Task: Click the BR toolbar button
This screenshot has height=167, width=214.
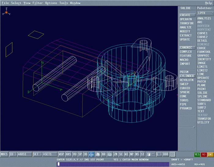Action: (x=104, y=154)
